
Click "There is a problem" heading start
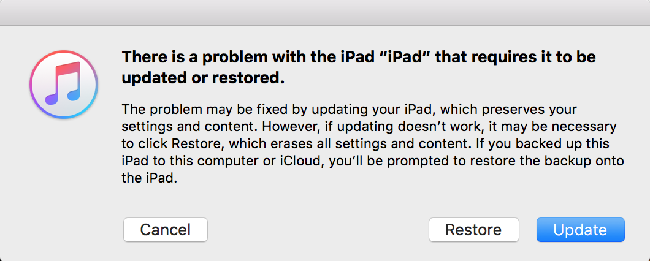click(x=178, y=57)
